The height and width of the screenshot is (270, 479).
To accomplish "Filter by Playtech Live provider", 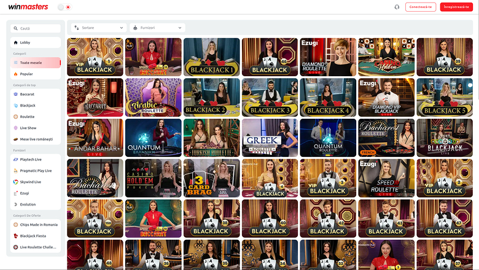I will (36, 159).
